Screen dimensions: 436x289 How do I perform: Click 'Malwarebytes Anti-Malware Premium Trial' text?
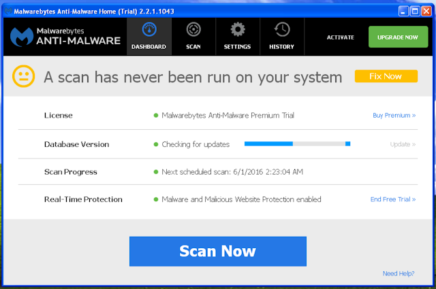228,115
